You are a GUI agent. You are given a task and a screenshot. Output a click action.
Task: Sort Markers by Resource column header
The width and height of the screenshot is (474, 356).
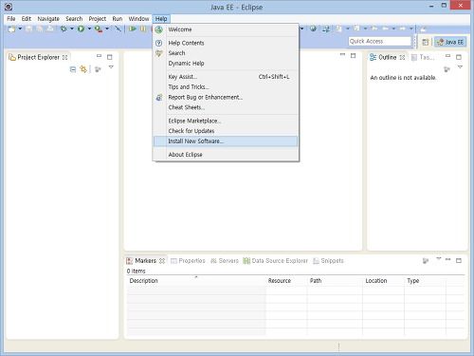pyautogui.click(x=286, y=281)
